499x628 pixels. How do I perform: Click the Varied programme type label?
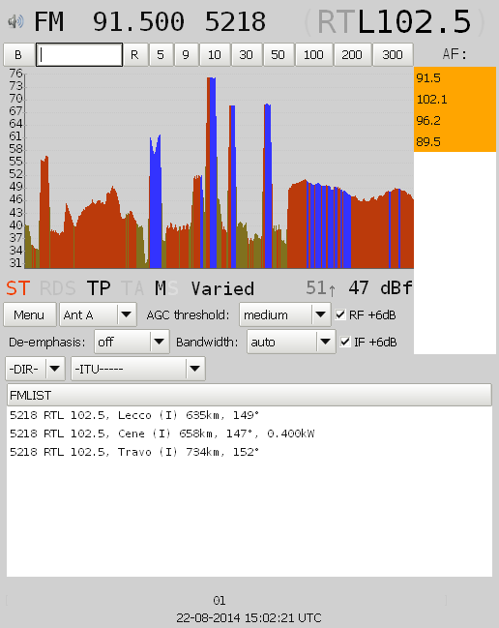click(x=222, y=288)
